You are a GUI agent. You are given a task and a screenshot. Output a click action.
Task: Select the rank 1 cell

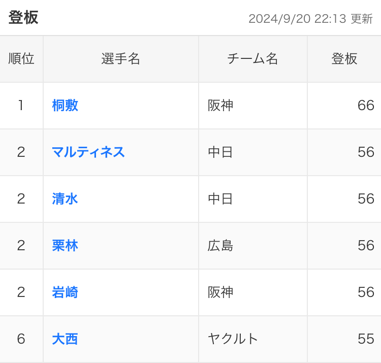point(21,106)
